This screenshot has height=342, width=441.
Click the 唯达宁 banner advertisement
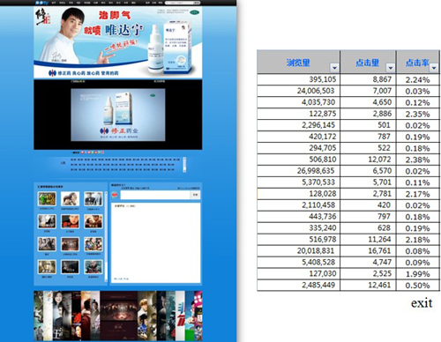point(118,42)
